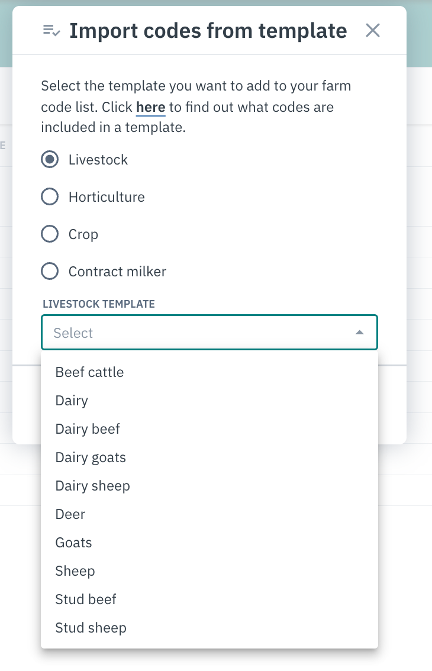Viewport: 432px width, 671px height.
Task: Choose Stud sheep template option
Action: pos(209,628)
